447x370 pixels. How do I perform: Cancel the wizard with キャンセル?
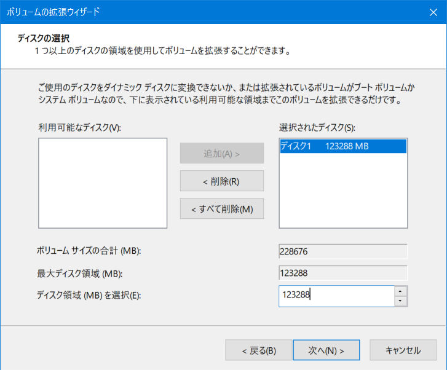pyautogui.click(x=403, y=350)
